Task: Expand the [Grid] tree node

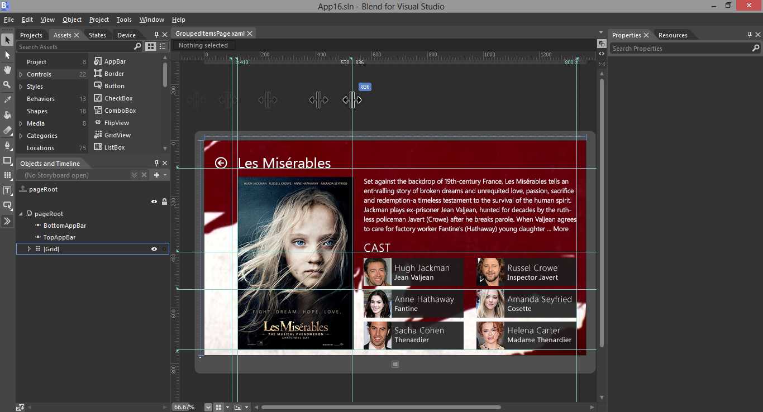Action: tap(29, 249)
